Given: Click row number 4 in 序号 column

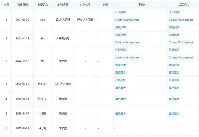Looking at the screenshot, I should (x=6, y=84).
